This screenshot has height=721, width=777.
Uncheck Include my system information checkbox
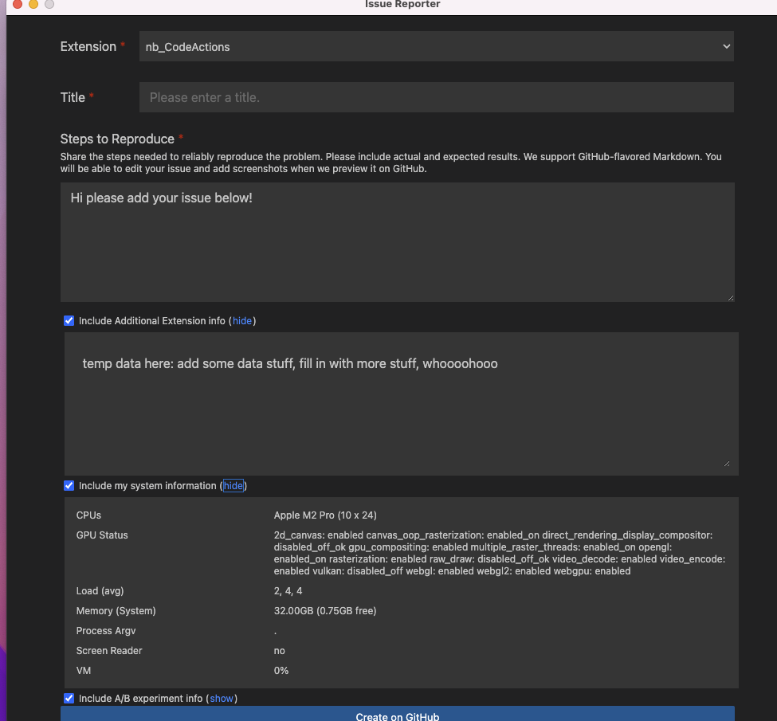pyautogui.click(x=69, y=486)
